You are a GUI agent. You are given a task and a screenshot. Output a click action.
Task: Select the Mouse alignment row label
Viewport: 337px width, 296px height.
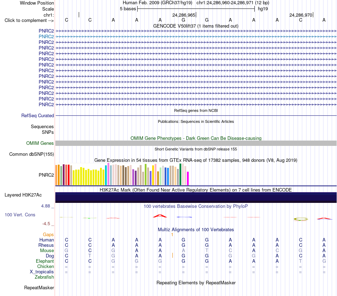click(x=47, y=251)
